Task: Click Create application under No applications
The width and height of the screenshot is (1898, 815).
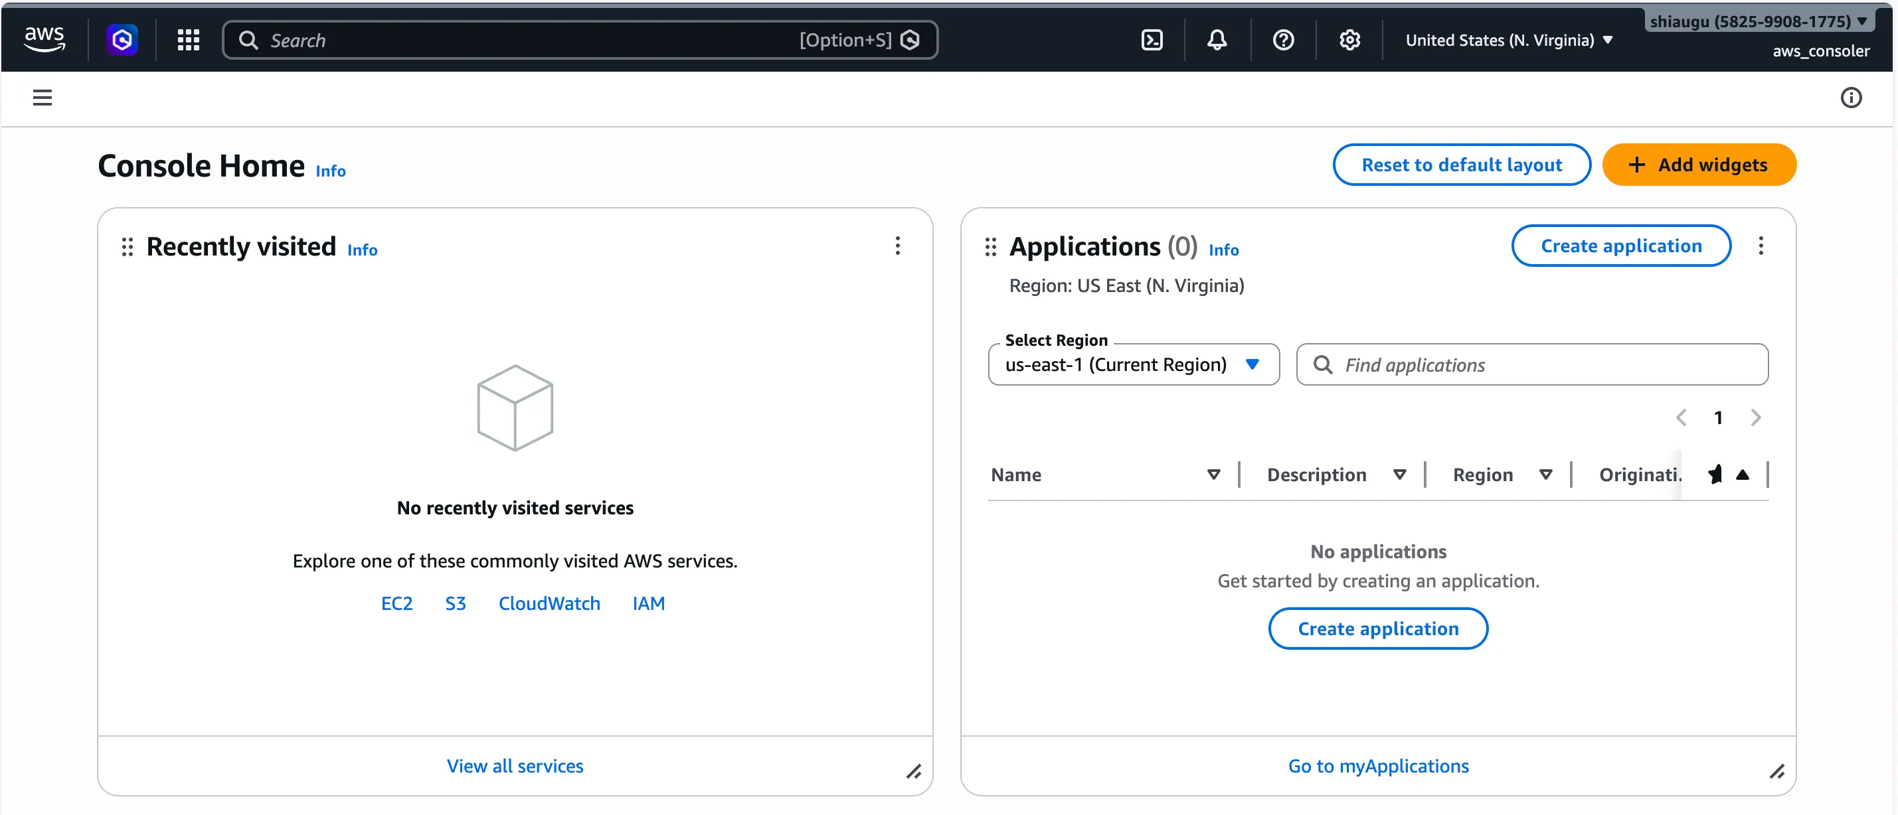Action: point(1378,629)
